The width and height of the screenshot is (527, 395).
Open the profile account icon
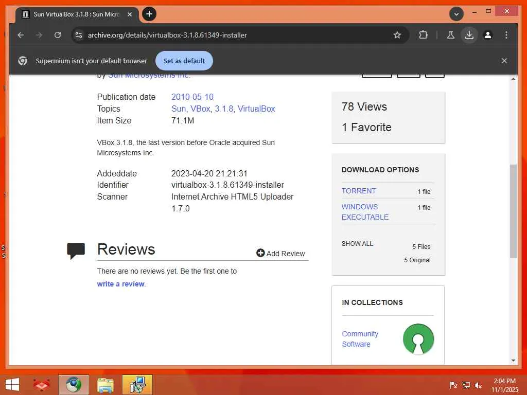click(488, 35)
